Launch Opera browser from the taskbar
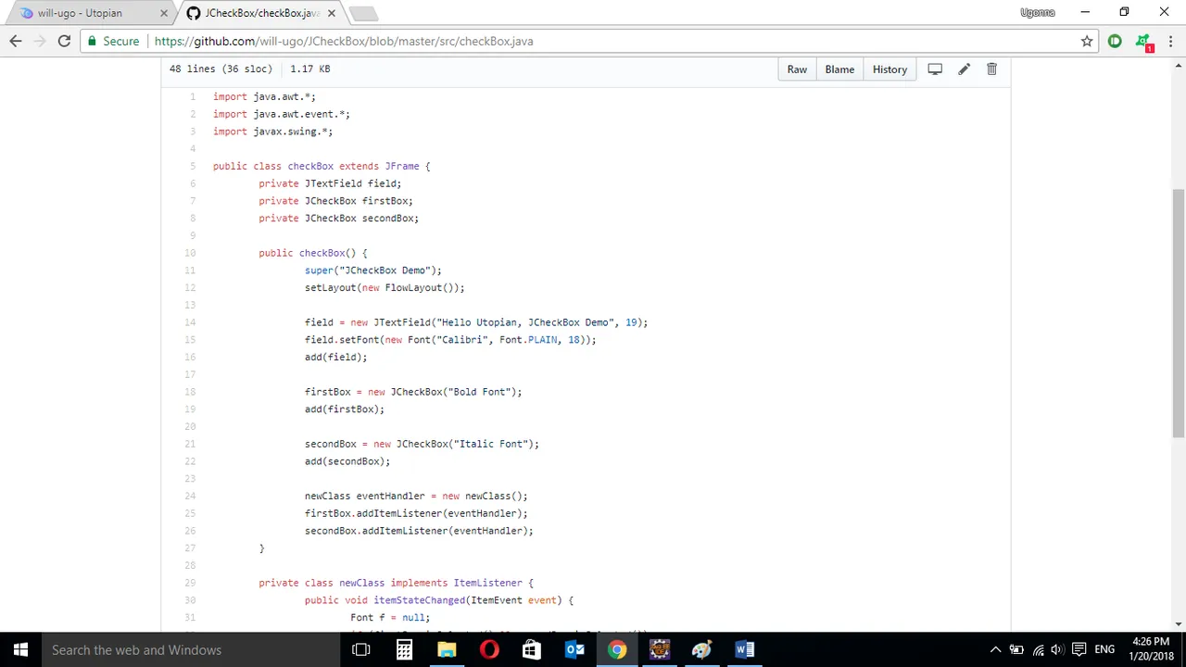The width and height of the screenshot is (1186, 667). [489, 649]
